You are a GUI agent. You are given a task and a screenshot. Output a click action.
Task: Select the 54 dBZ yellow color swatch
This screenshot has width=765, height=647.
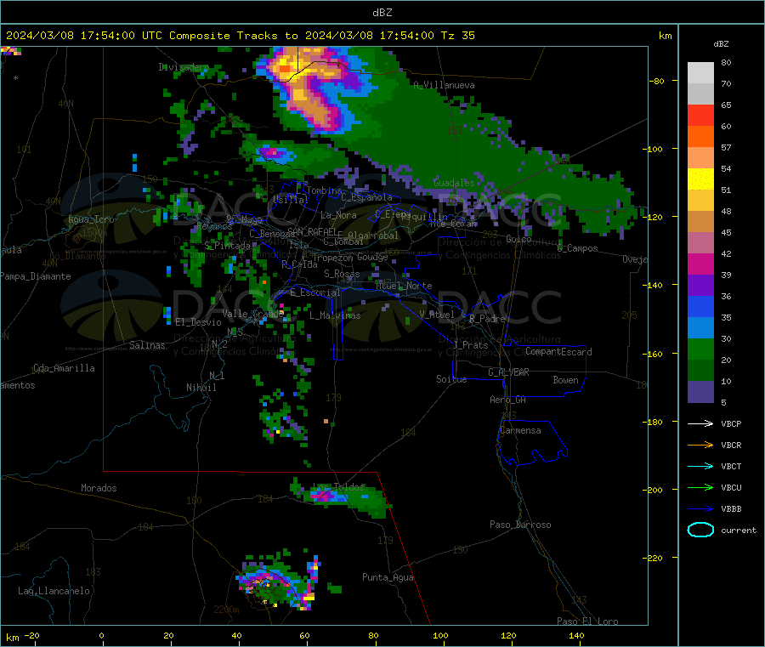pos(700,179)
